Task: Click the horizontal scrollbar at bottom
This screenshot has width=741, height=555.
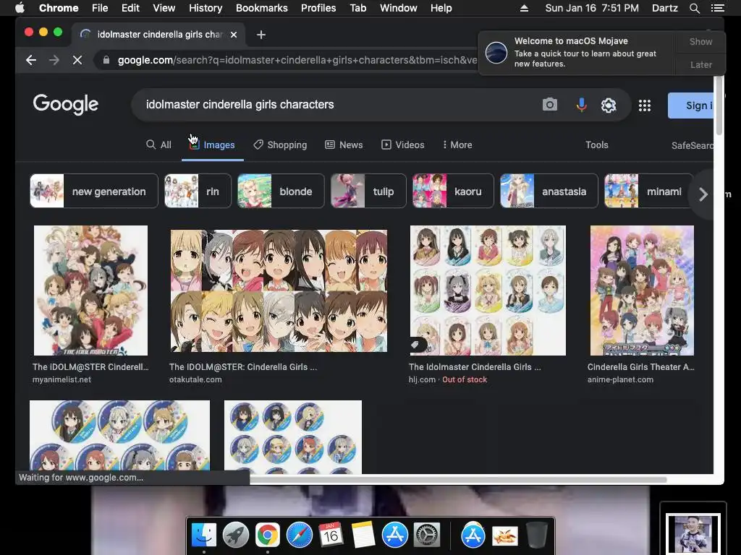Action: [x=458, y=480]
